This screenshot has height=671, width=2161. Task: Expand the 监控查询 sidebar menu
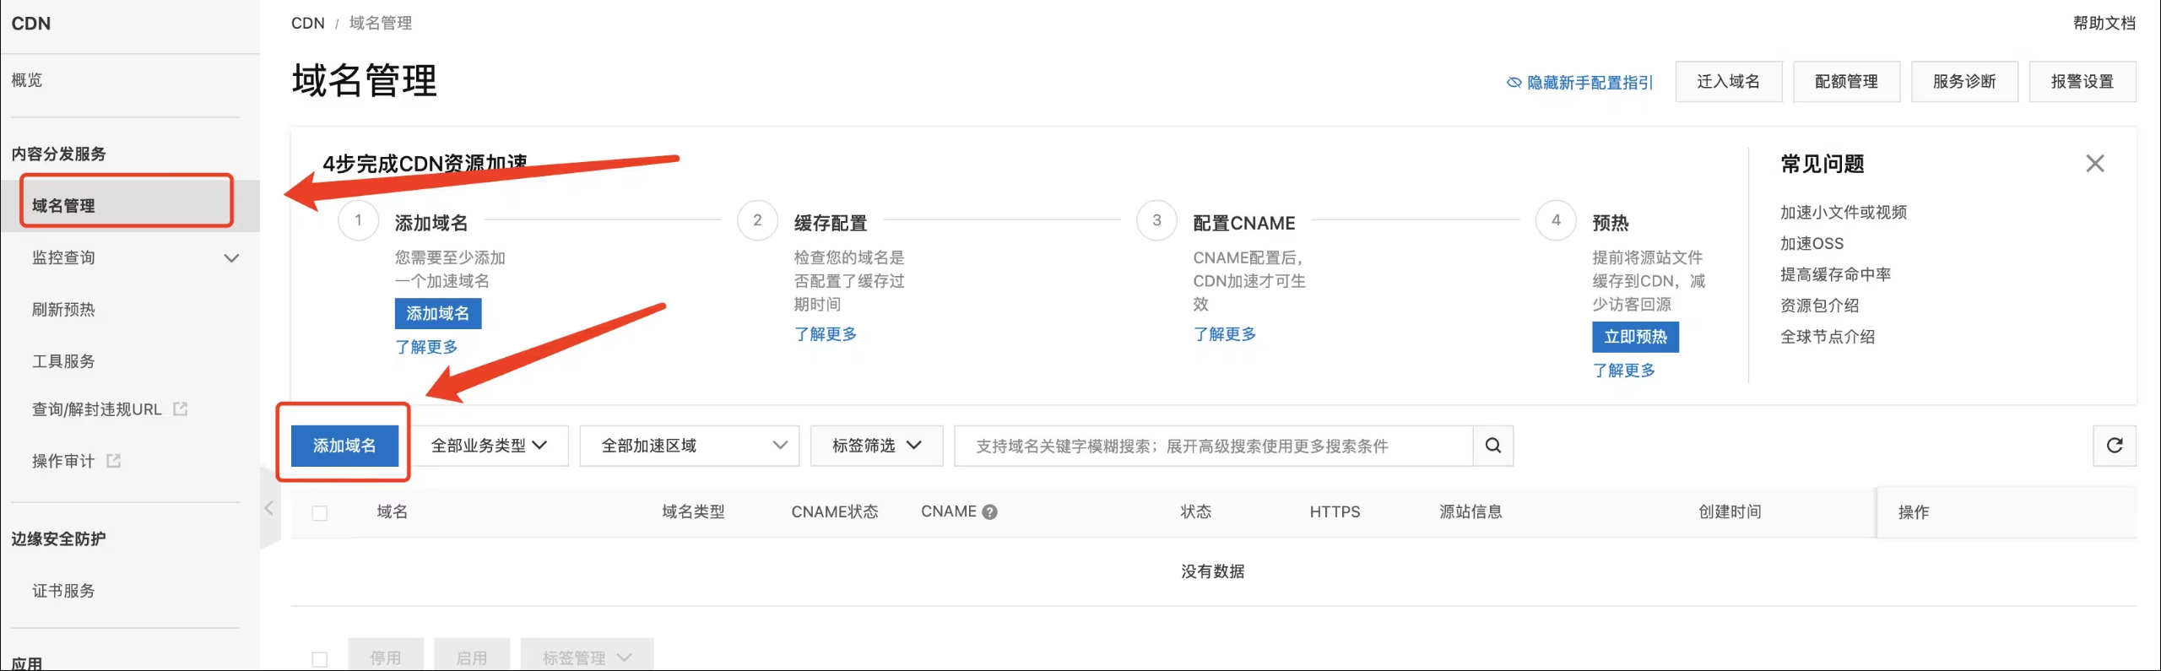click(230, 258)
